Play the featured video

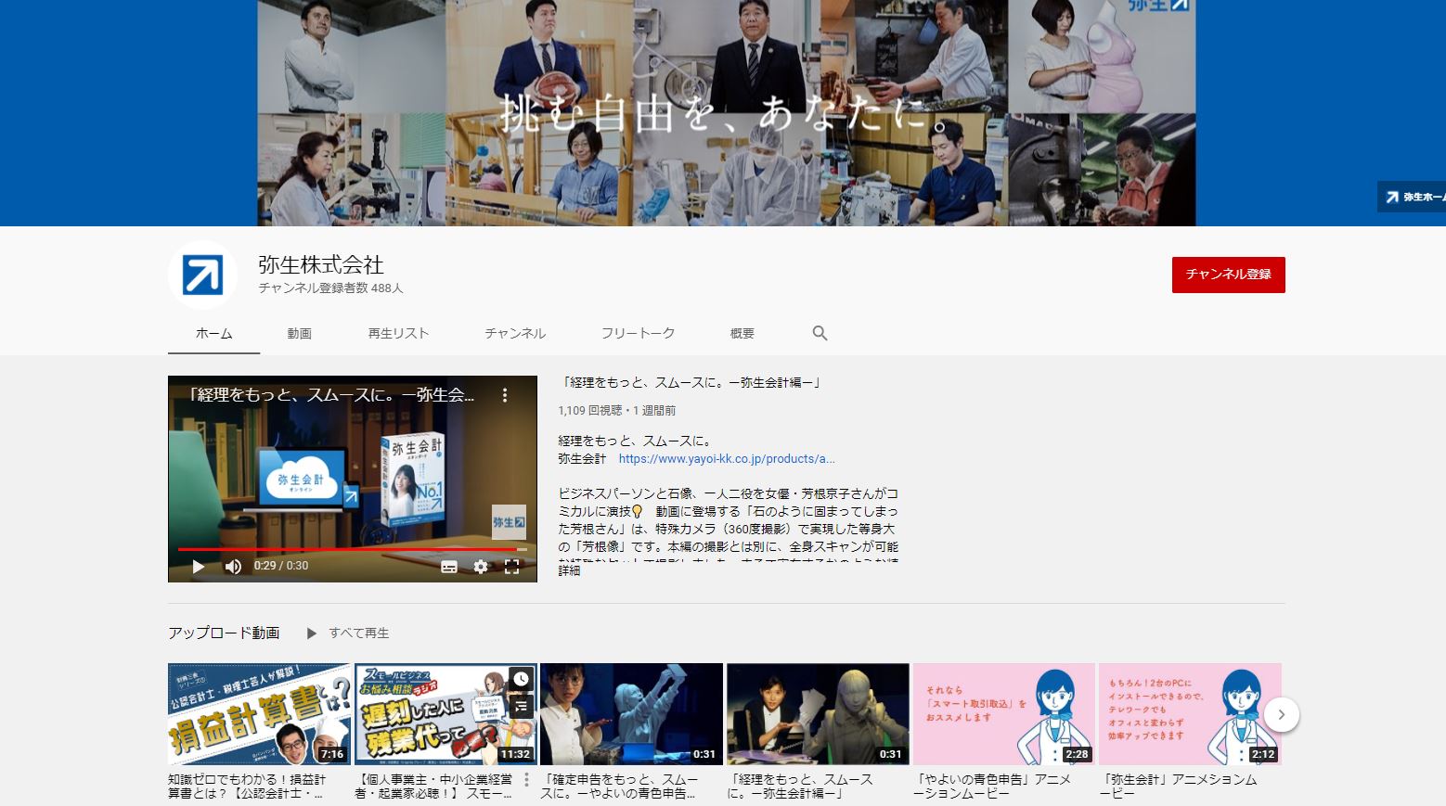tap(198, 566)
